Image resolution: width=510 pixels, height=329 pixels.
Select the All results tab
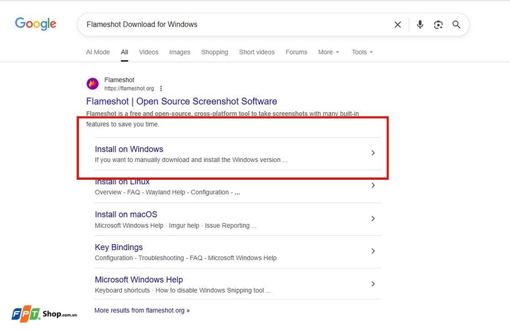124,52
